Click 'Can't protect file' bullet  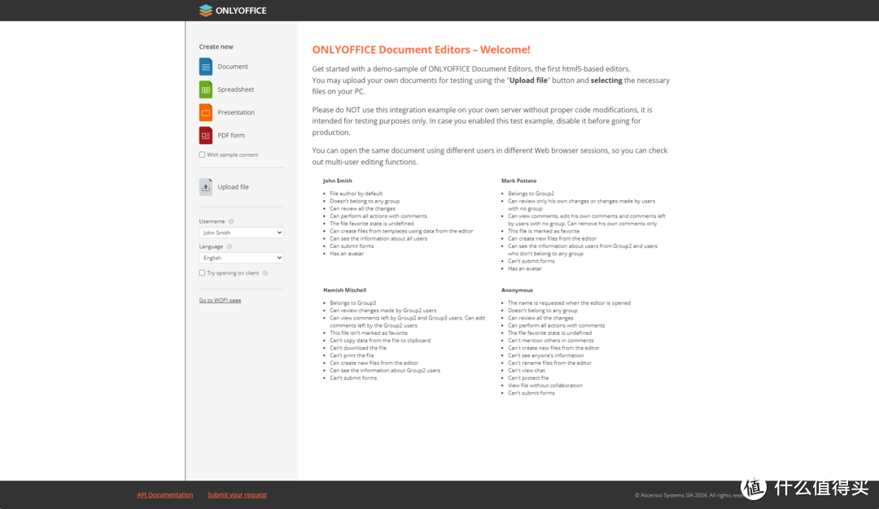[528, 378]
